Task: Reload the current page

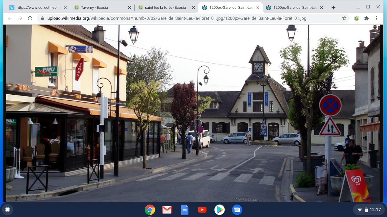Action: [30, 18]
